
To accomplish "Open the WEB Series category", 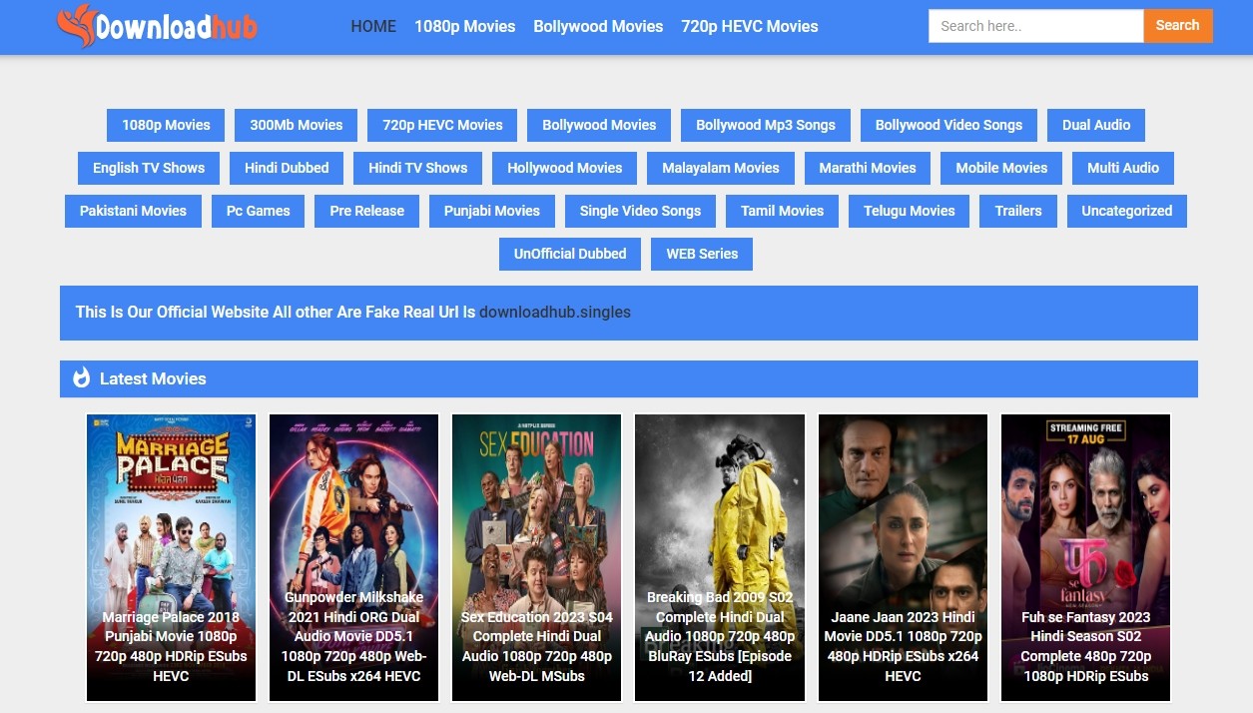I will coord(702,254).
